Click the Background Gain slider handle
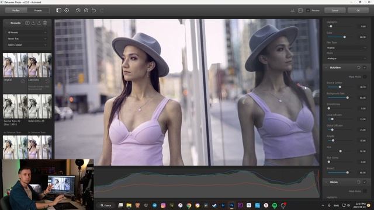 pos(347,97)
